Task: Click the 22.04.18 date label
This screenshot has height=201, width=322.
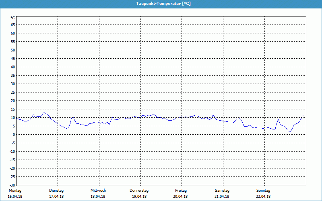Action: click(x=263, y=197)
